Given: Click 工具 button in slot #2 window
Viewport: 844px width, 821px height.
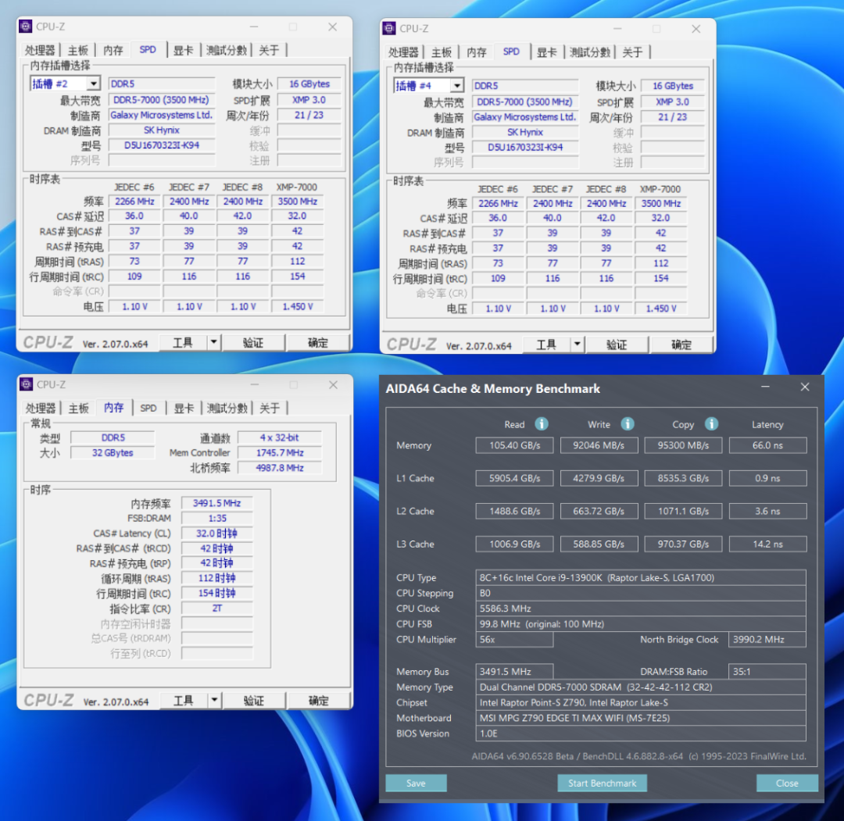Looking at the screenshot, I should 183,342.
